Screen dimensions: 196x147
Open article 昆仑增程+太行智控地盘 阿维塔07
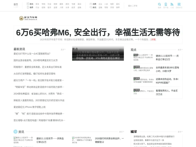point(39,120)
